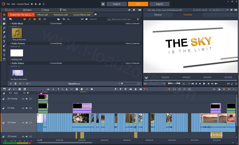Click the Export button
The width and height of the screenshot is (239, 145).
159,4
